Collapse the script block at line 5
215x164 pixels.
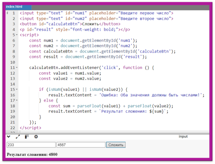click(x=17, y=35)
